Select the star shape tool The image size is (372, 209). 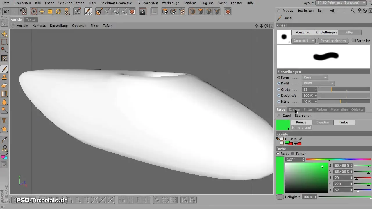coord(4,129)
